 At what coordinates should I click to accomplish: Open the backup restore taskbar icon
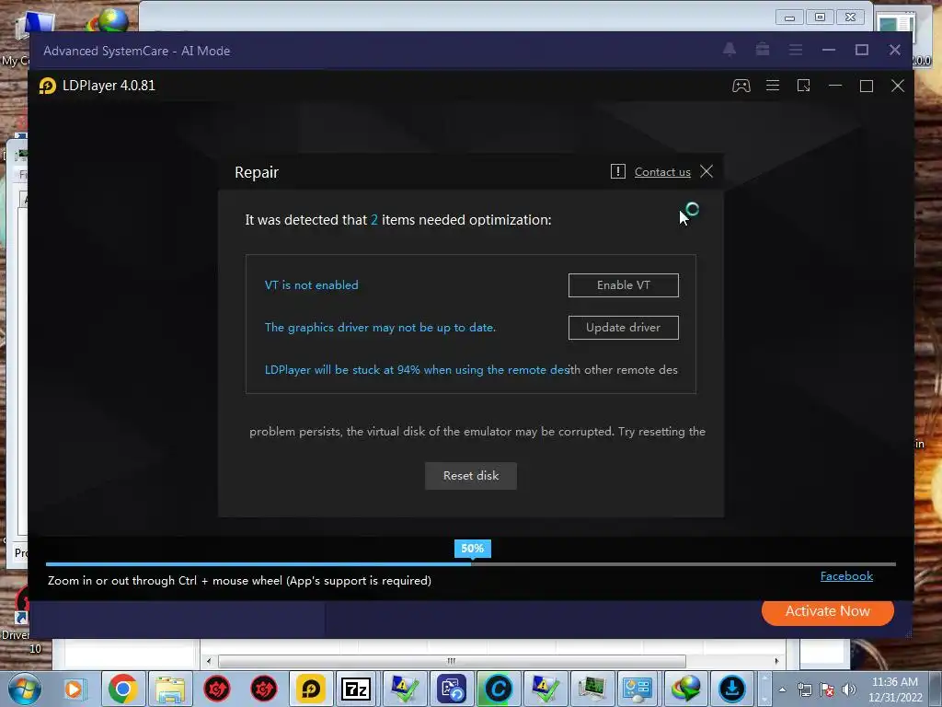pyautogui.click(x=452, y=689)
